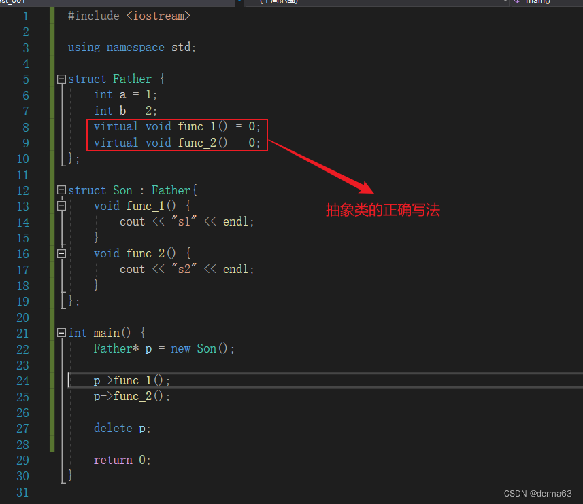Screen dimensions: 583x504
Task: Click the string "s1" in cout line
Action: point(184,221)
